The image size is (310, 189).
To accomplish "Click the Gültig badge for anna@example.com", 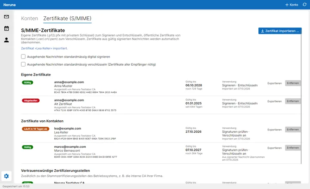I will (x=28, y=82).
